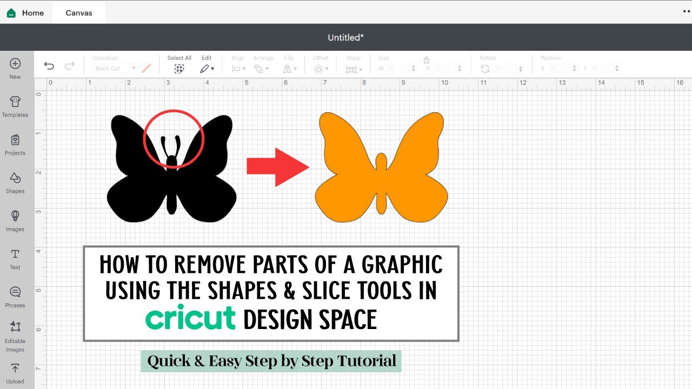The height and width of the screenshot is (389, 692).
Task: Open the Templates panel
Action: (15, 106)
